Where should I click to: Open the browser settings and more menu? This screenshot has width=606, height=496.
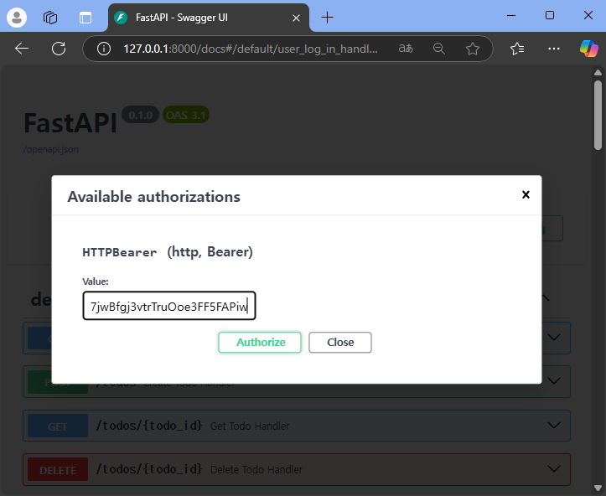554,49
